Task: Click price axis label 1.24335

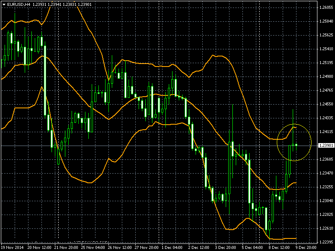Action: (x=326, y=118)
